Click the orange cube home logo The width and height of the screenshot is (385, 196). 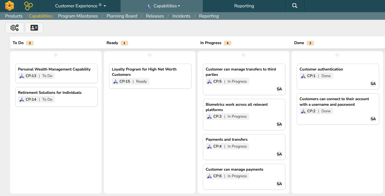(9, 6)
